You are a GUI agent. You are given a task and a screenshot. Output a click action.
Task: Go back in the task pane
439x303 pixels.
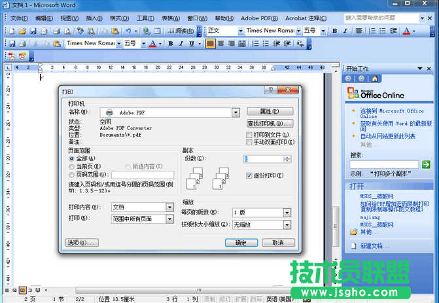pos(348,79)
